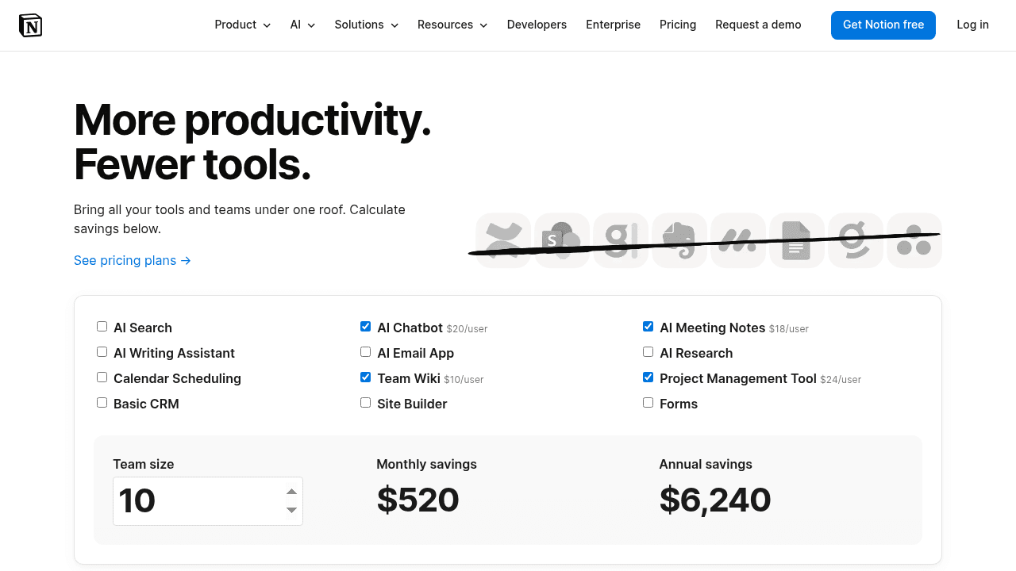
Task: Increase team size with up arrow
Action: click(x=291, y=492)
